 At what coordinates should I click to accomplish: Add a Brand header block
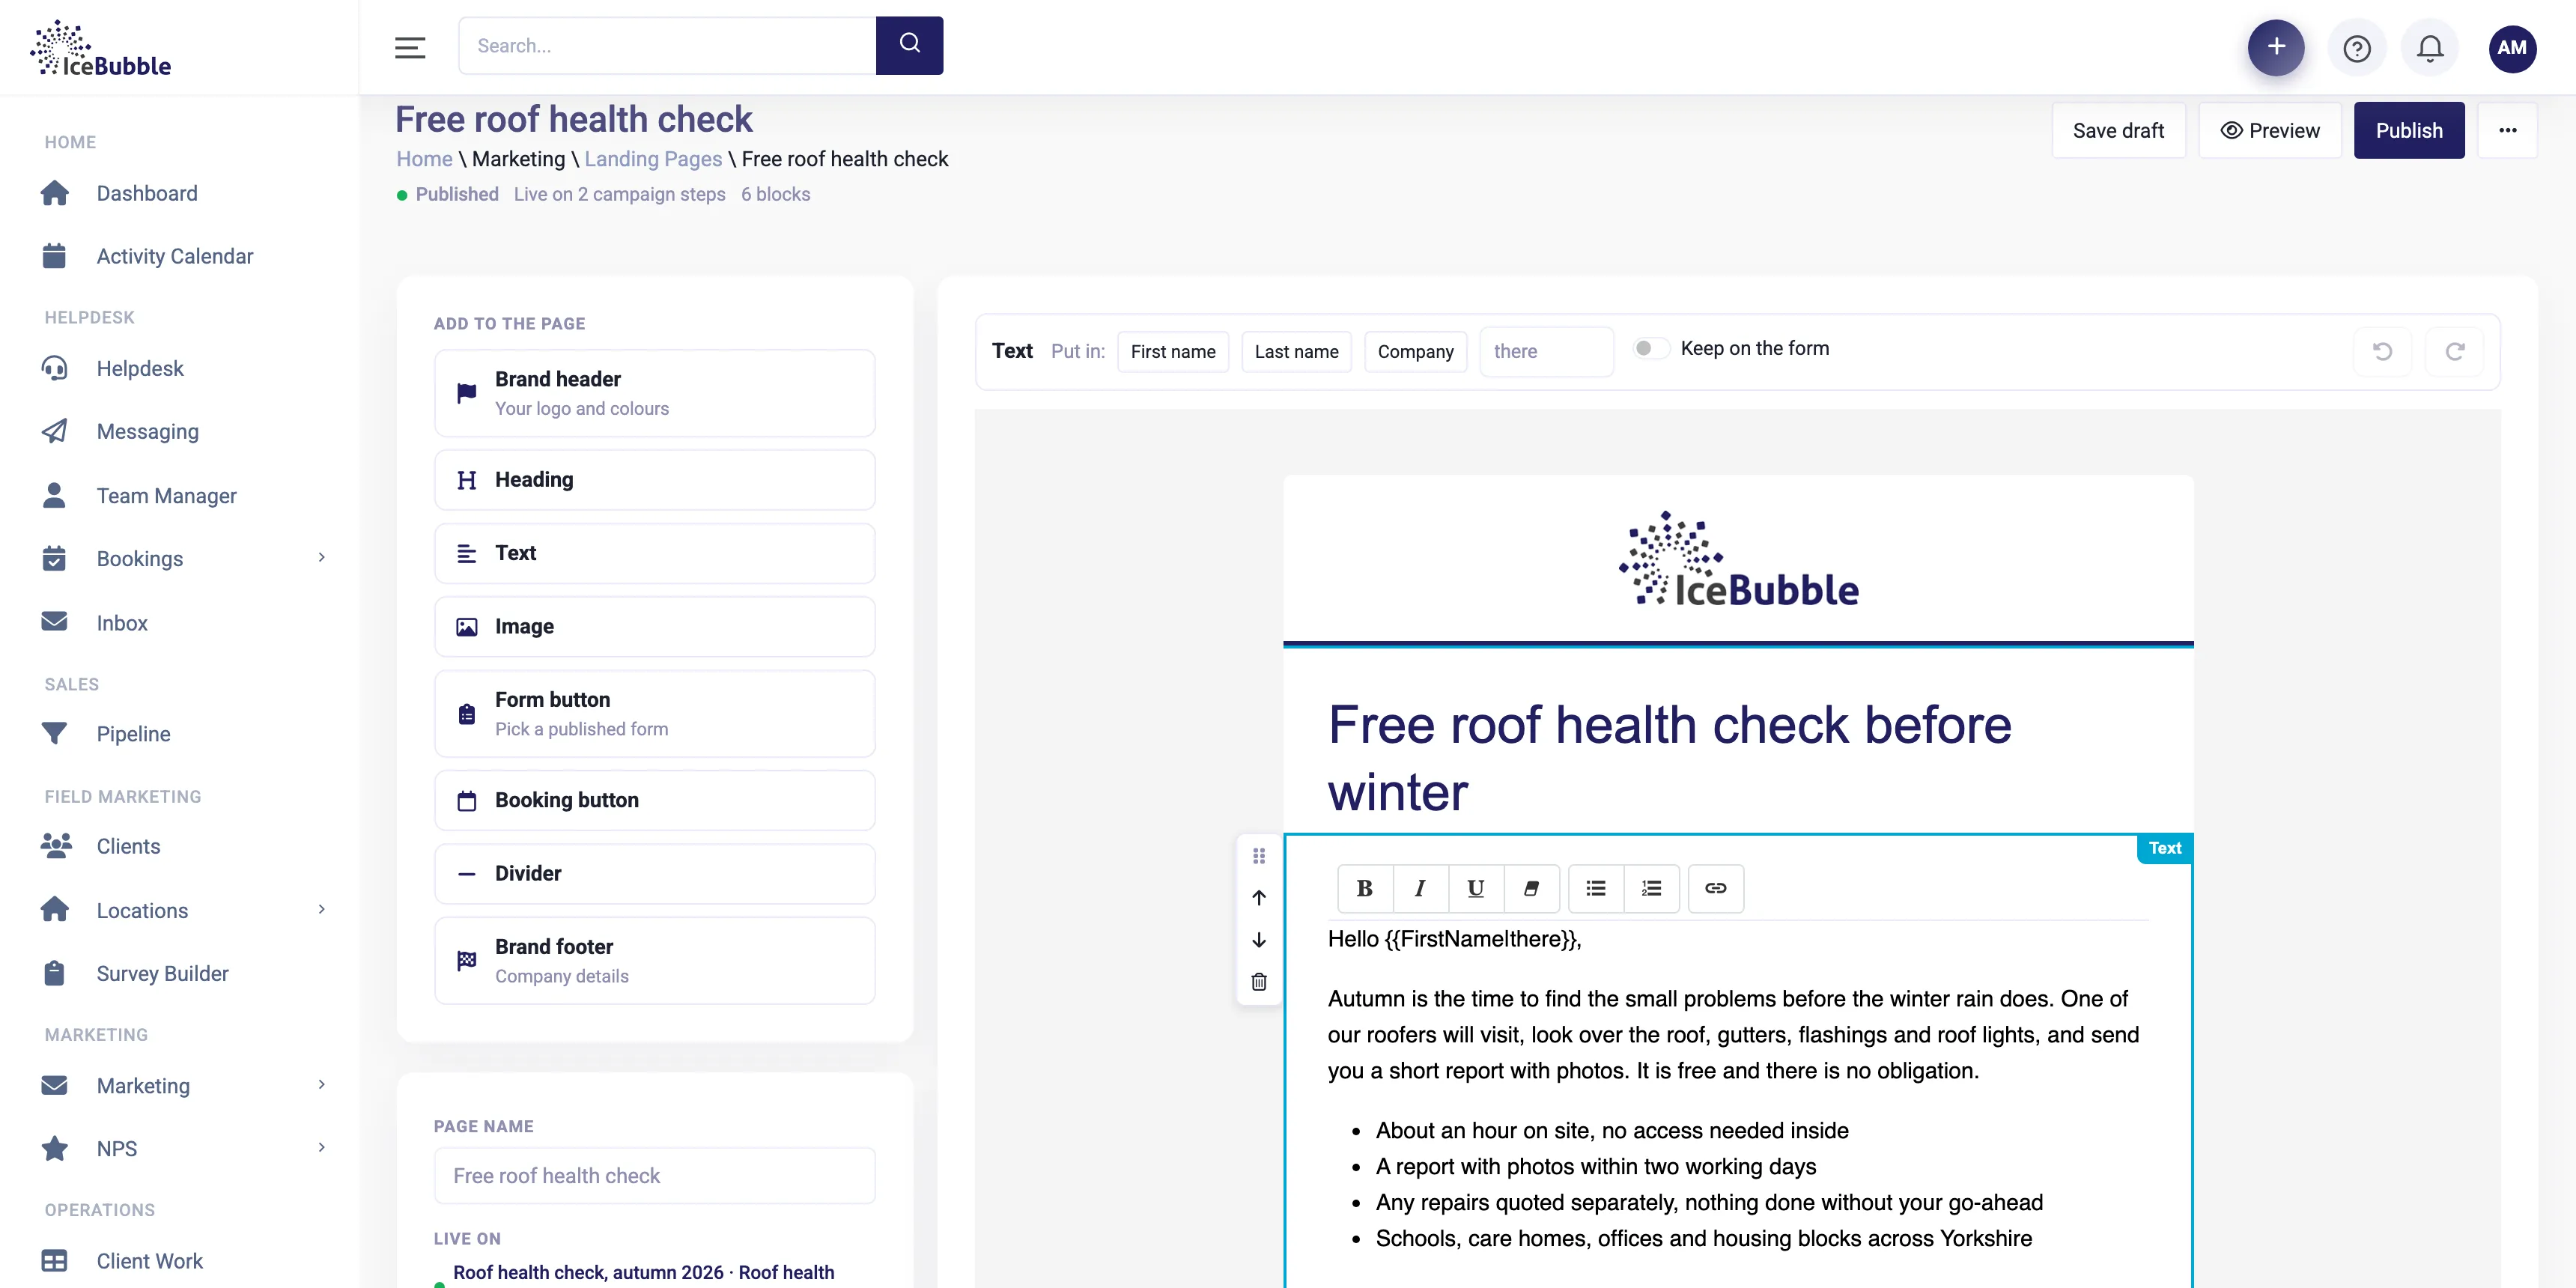click(x=654, y=393)
